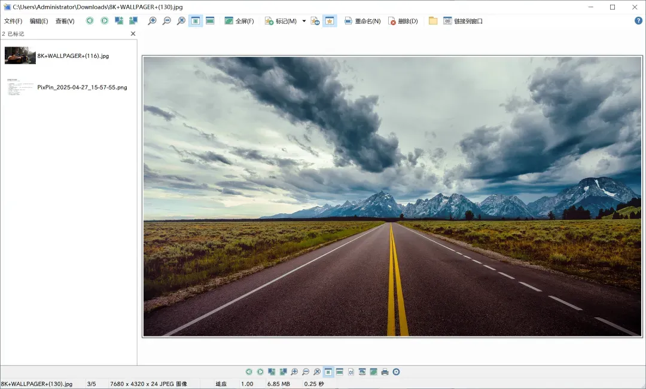Reset zoom with bottom toolbar magnifier X
The height and width of the screenshot is (389, 646).
[x=317, y=372]
